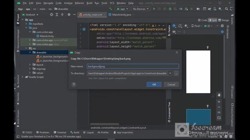Open Project panel gear settings
The height and width of the screenshot is (140, 250).
click(69, 15)
